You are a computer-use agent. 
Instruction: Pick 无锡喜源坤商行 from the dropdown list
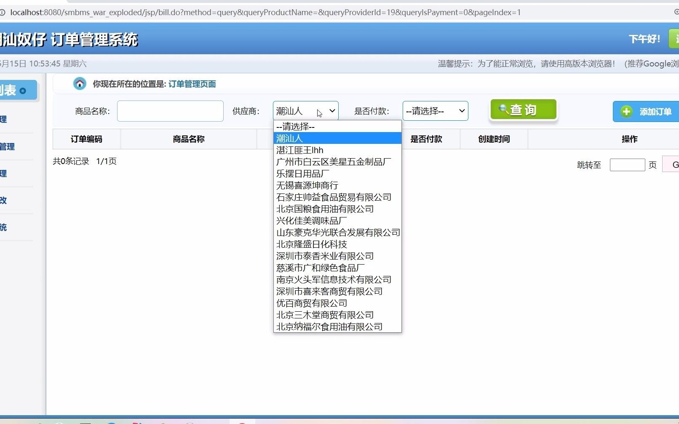coord(337,185)
